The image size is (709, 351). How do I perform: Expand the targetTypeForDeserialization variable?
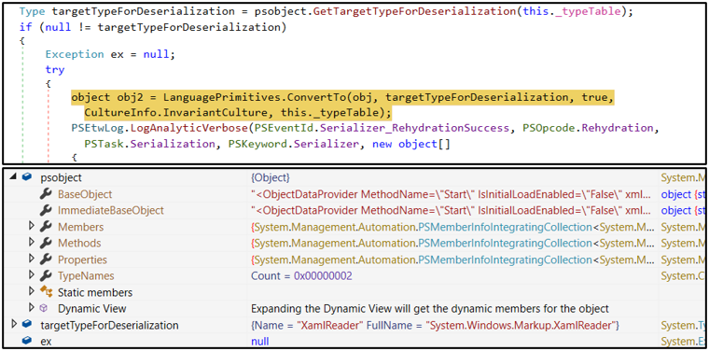pyautogui.click(x=14, y=324)
